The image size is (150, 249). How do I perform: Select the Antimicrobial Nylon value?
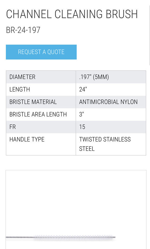(108, 102)
